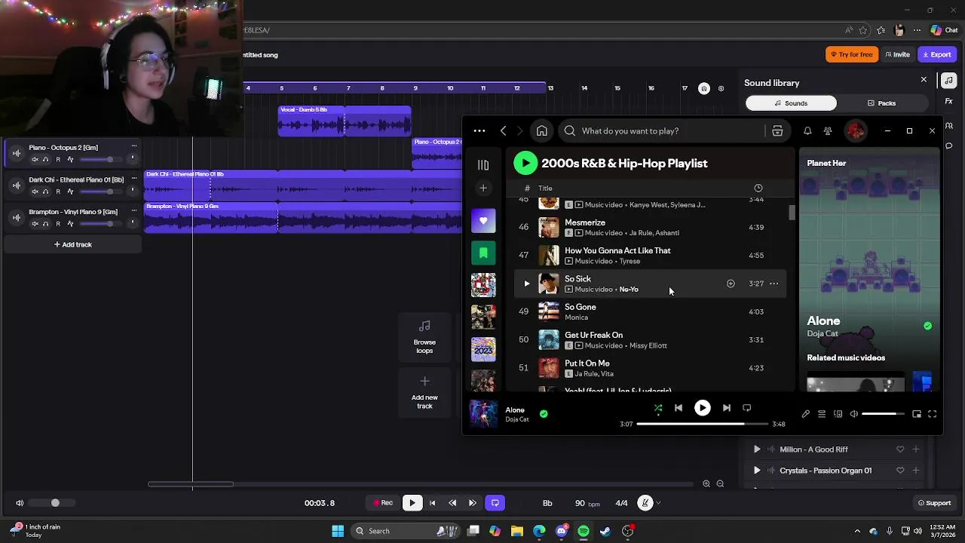Preview Million - A Good Riff sound

click(757, 449)
